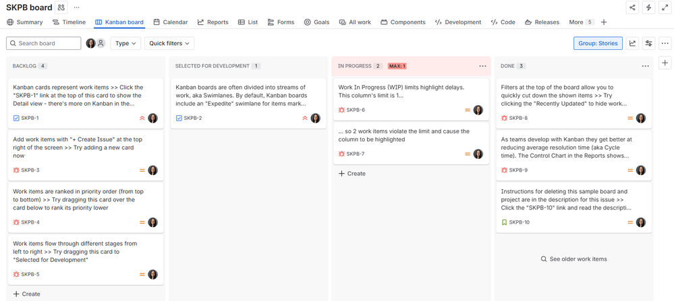Filter by the user avatar in toolbar
Image resolution: width=674 pixels, height=301 pixels.
(x=90, y=43)
